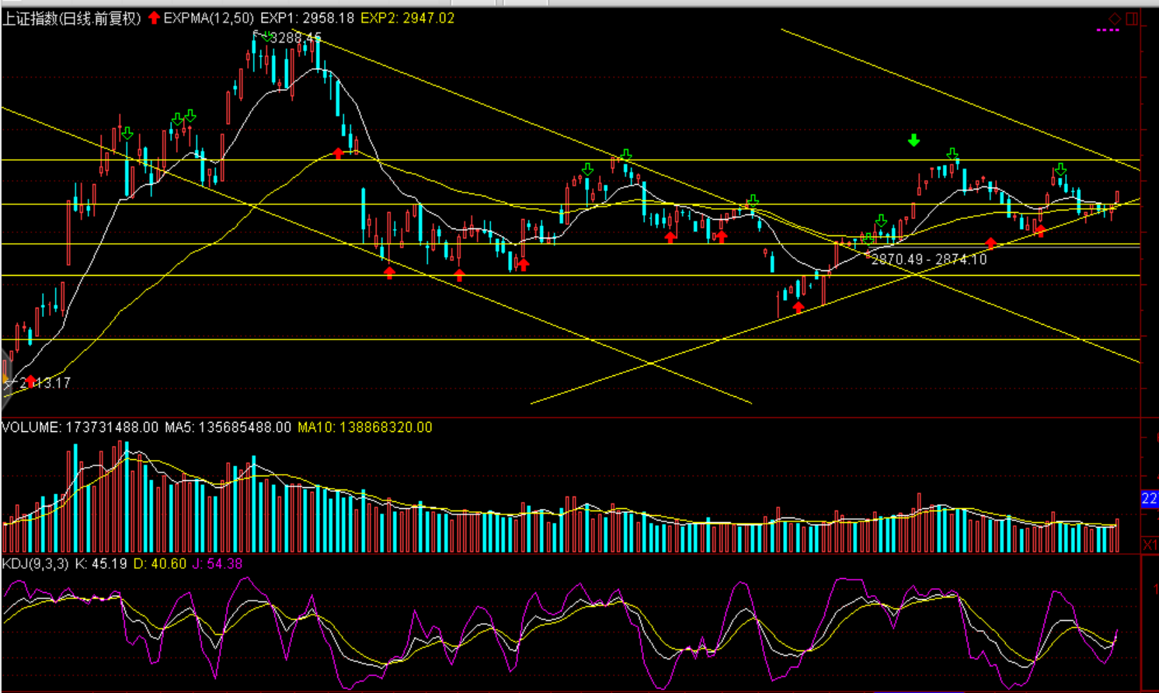Click the yellow MA10 volume average value
The height and width of the screenshot is (693, 1159).
point(364,427)
